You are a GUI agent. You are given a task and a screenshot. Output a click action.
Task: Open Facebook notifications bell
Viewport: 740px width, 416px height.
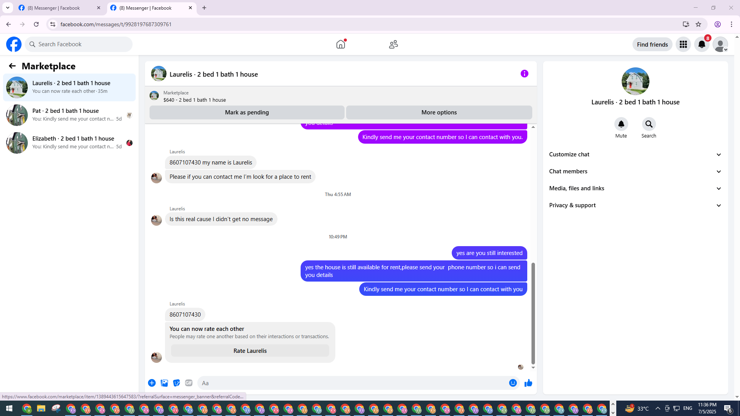click(x=701, y=45)
